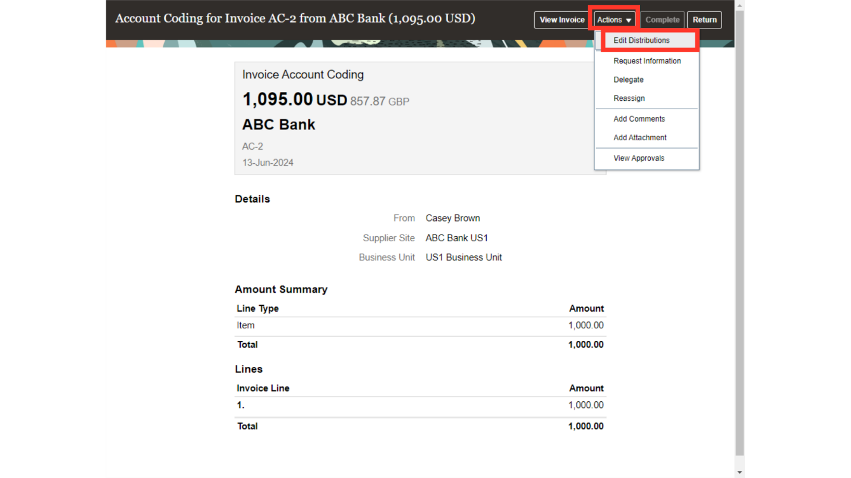Click Business Unit value US1 Business Unit
This screenshot has width=851, height=478.
(x=464, y=258)
